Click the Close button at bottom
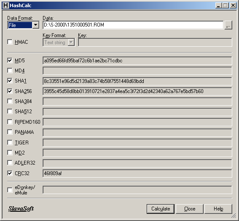The height and width of the screenshot is (221, 239). (x=190, y=209)
